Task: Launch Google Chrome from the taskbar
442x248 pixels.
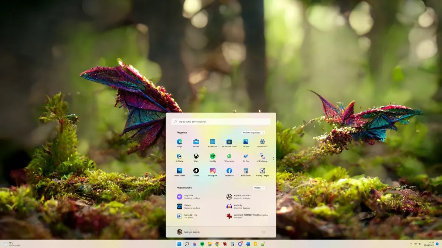Action: tap(217, 244)
